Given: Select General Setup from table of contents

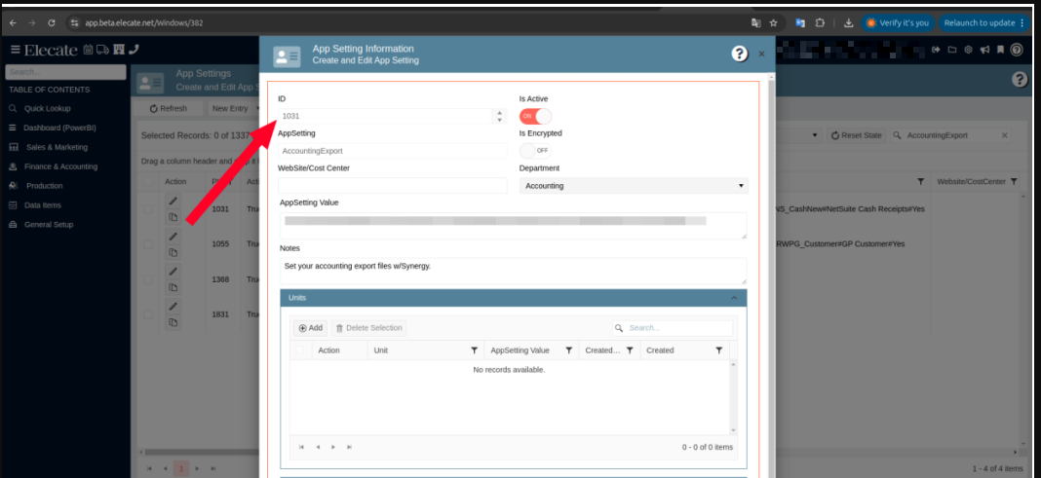Looking at the screenshot, I should click(x=49, y=225).
